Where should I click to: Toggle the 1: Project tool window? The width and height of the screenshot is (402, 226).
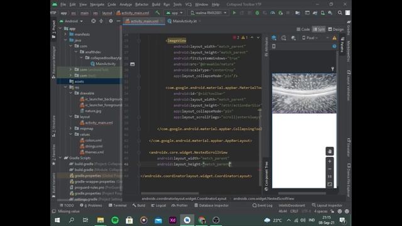[x=54, y=29]
